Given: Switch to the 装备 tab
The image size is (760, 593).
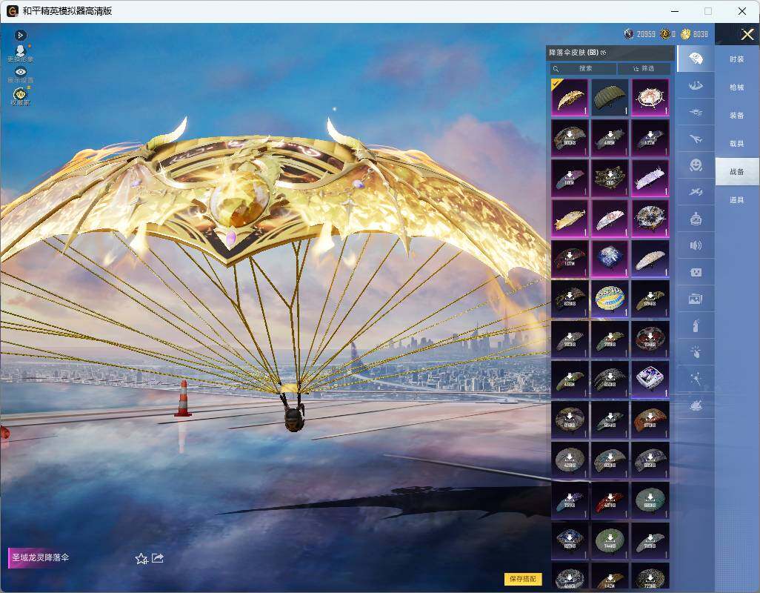Looking at the screenshot, I should pyautogui.click(x=737, y=116).
